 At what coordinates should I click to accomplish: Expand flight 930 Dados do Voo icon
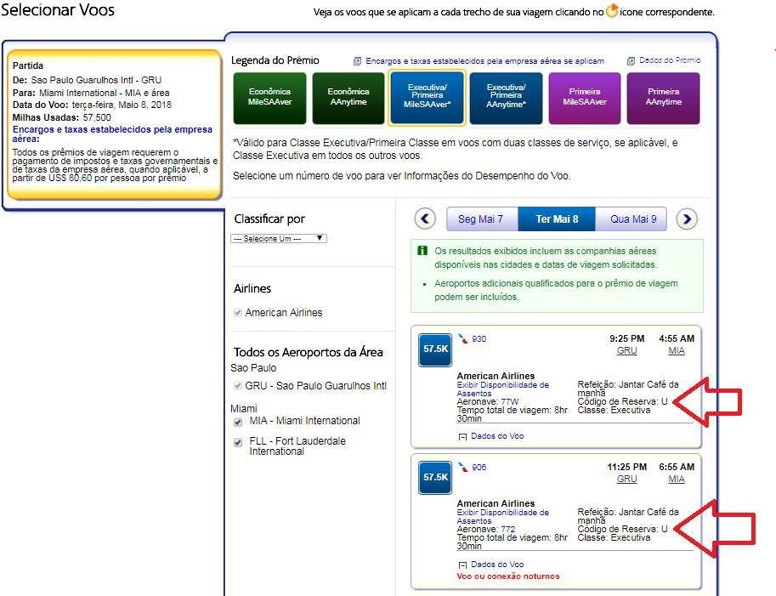click(462, 437)
